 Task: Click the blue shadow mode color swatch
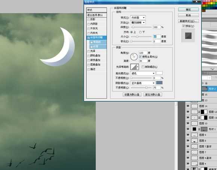click(159, 83)
